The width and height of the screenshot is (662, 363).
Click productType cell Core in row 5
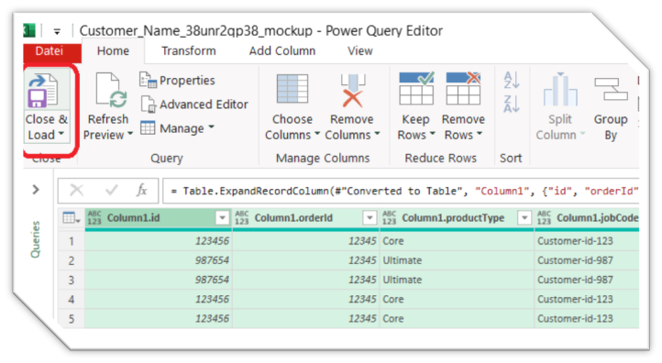pyautogui.click(x=457, y=319)
